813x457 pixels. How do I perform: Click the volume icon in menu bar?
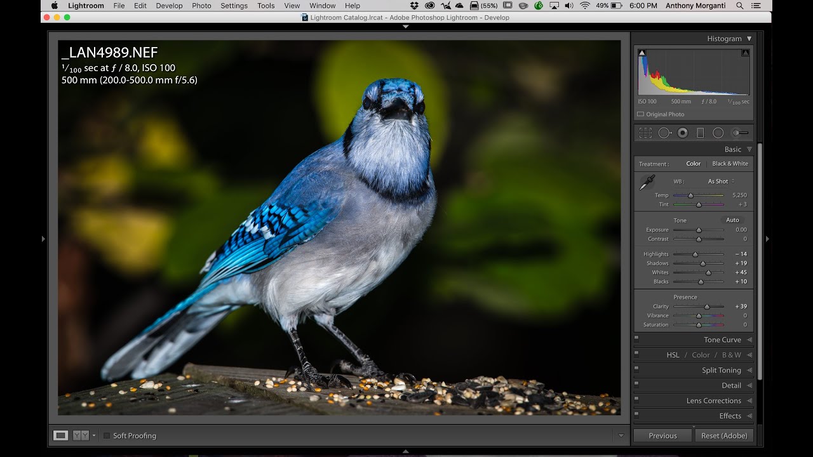click(569, 6)
